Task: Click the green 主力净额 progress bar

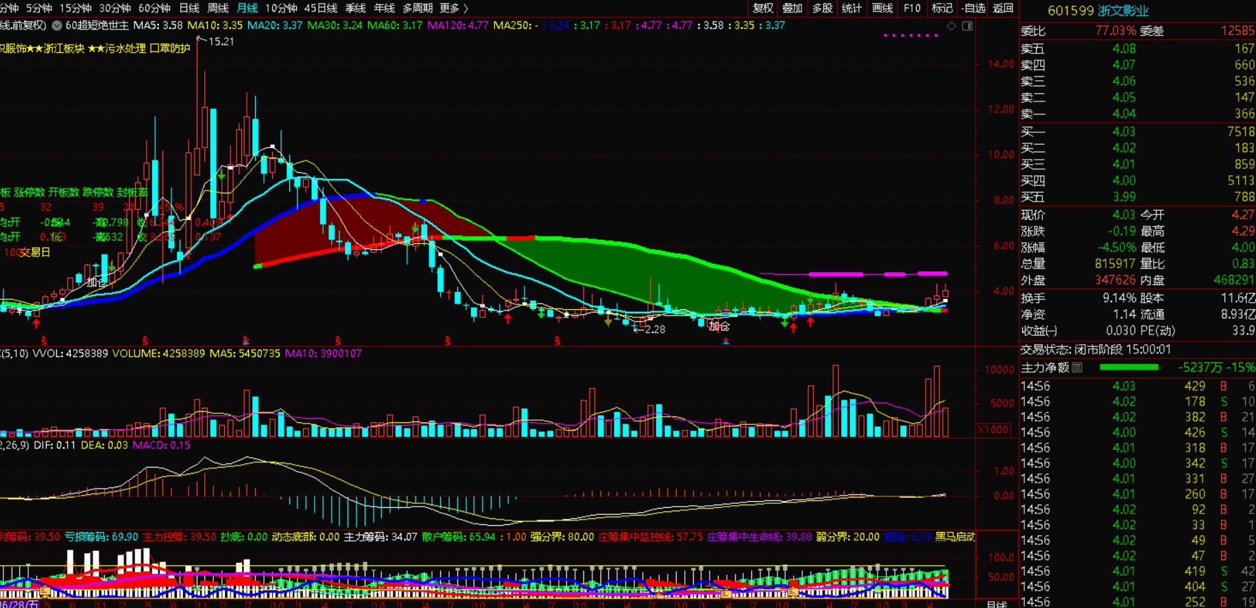Action: pyautogui.click(x=1128, y=367)
